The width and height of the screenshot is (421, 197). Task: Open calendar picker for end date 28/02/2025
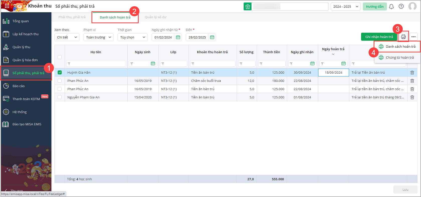pyautogui.click(x=212, y=37)
